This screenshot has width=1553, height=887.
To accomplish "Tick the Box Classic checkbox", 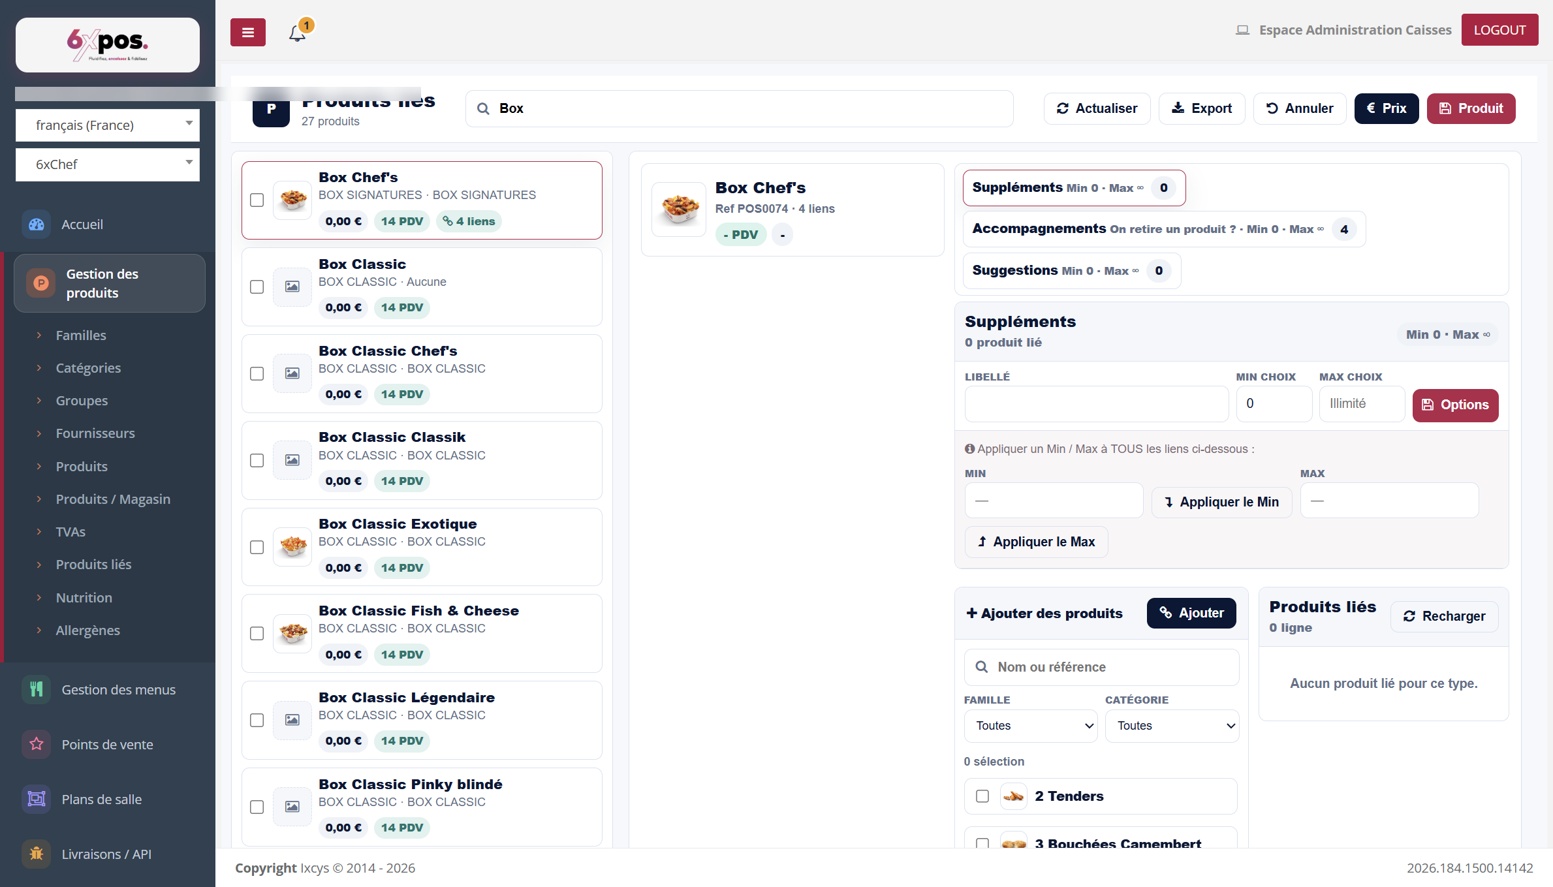I will (257, 287).
